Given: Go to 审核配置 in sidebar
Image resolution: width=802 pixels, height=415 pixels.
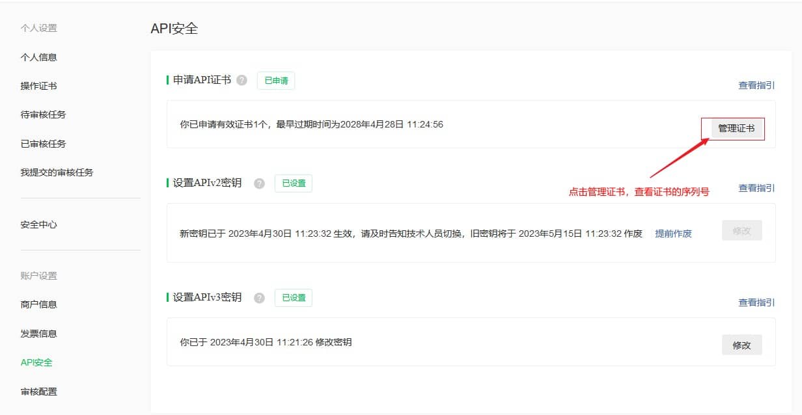Looking at the screenshot, I should [39, 392].
